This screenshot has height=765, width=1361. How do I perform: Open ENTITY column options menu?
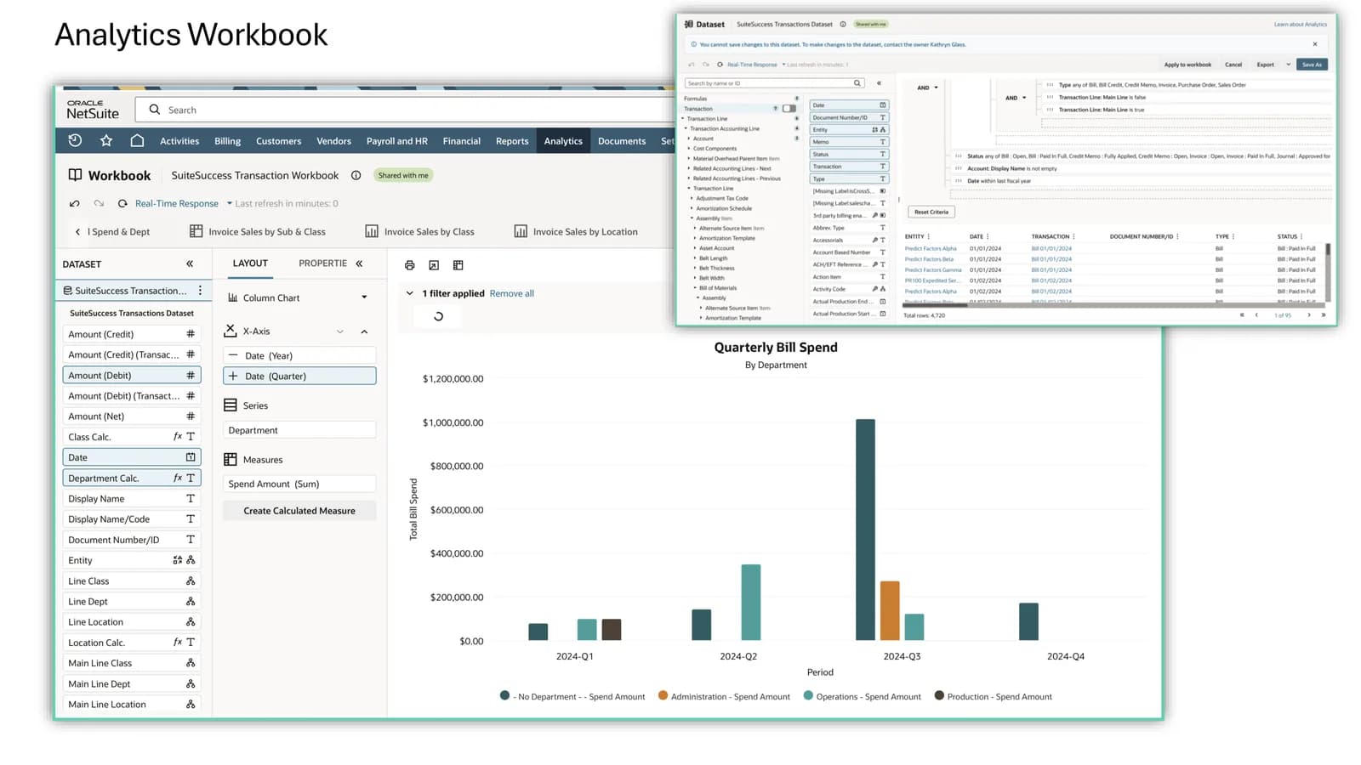click(928, 236)
